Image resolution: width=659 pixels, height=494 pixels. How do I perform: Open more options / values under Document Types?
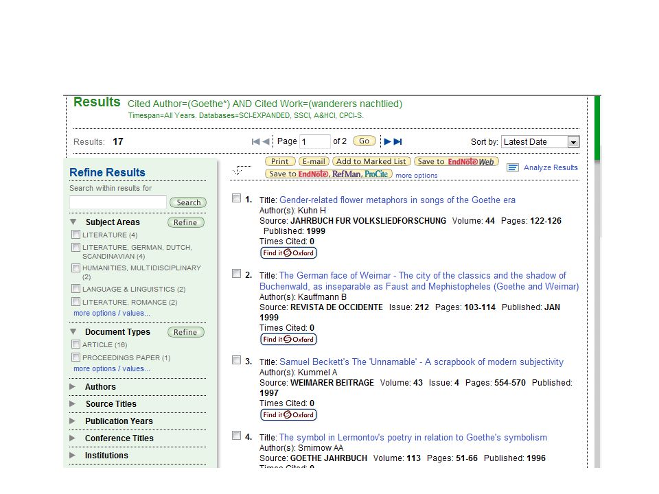tap(112, 368)
